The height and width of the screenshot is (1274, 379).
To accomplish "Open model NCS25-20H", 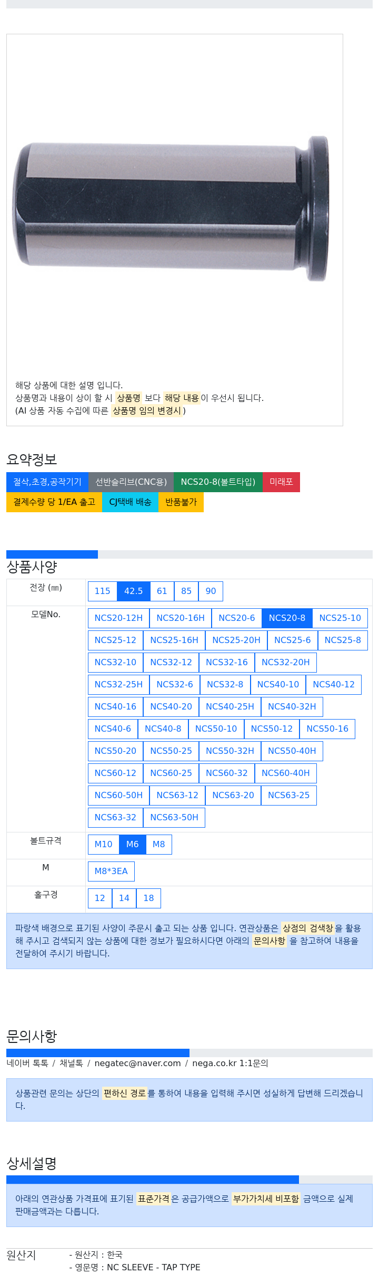I will pos(236,640).
